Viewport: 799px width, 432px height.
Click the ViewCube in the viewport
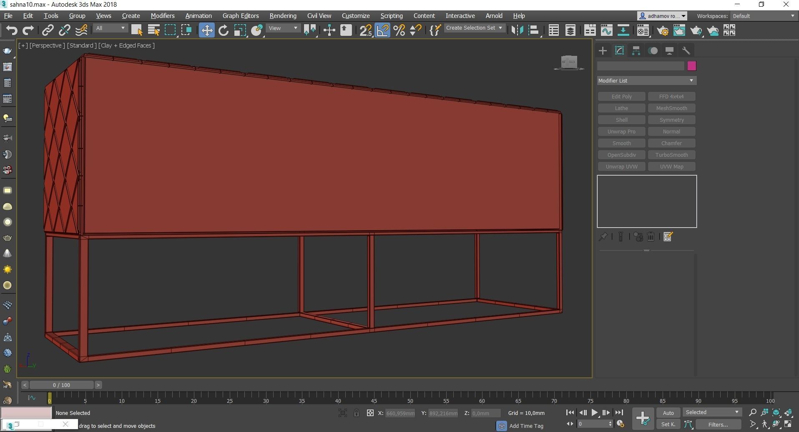point(569,63)
